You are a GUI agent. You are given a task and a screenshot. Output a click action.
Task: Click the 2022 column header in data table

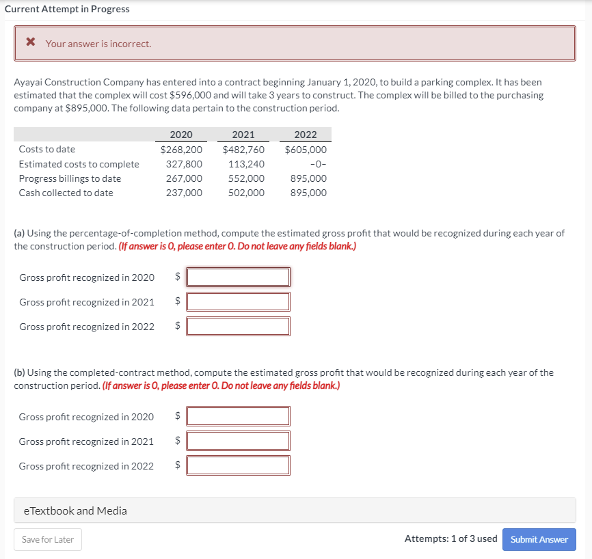pyautogui.click(x=305, y=134)
